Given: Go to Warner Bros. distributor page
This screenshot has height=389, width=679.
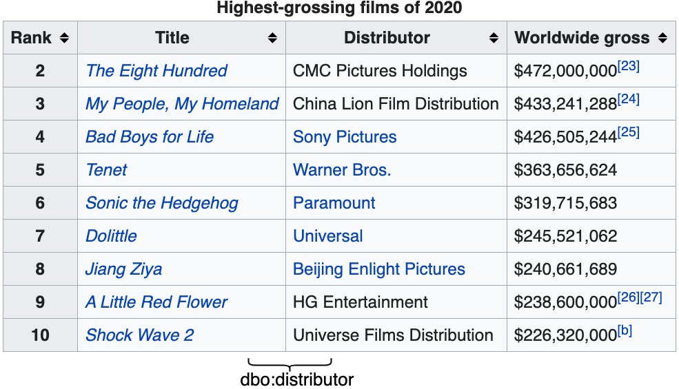Looking at the screenshot, I should [x=342, y=170].
